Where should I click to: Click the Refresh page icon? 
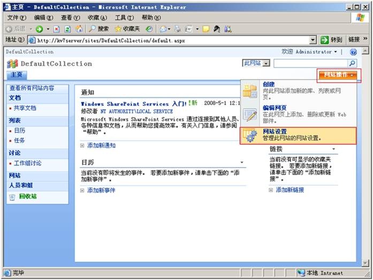tap(67, 29)
